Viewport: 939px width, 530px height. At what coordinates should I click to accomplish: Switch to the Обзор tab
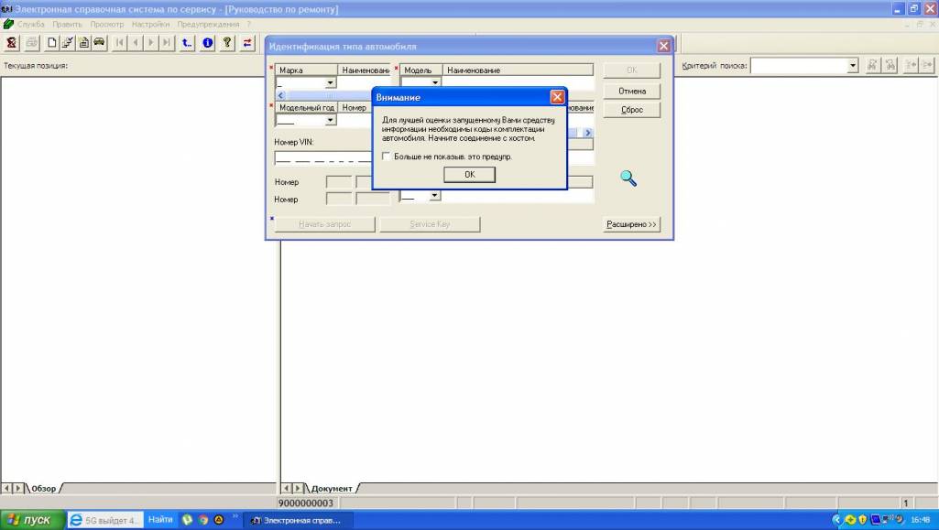(44, 488)
